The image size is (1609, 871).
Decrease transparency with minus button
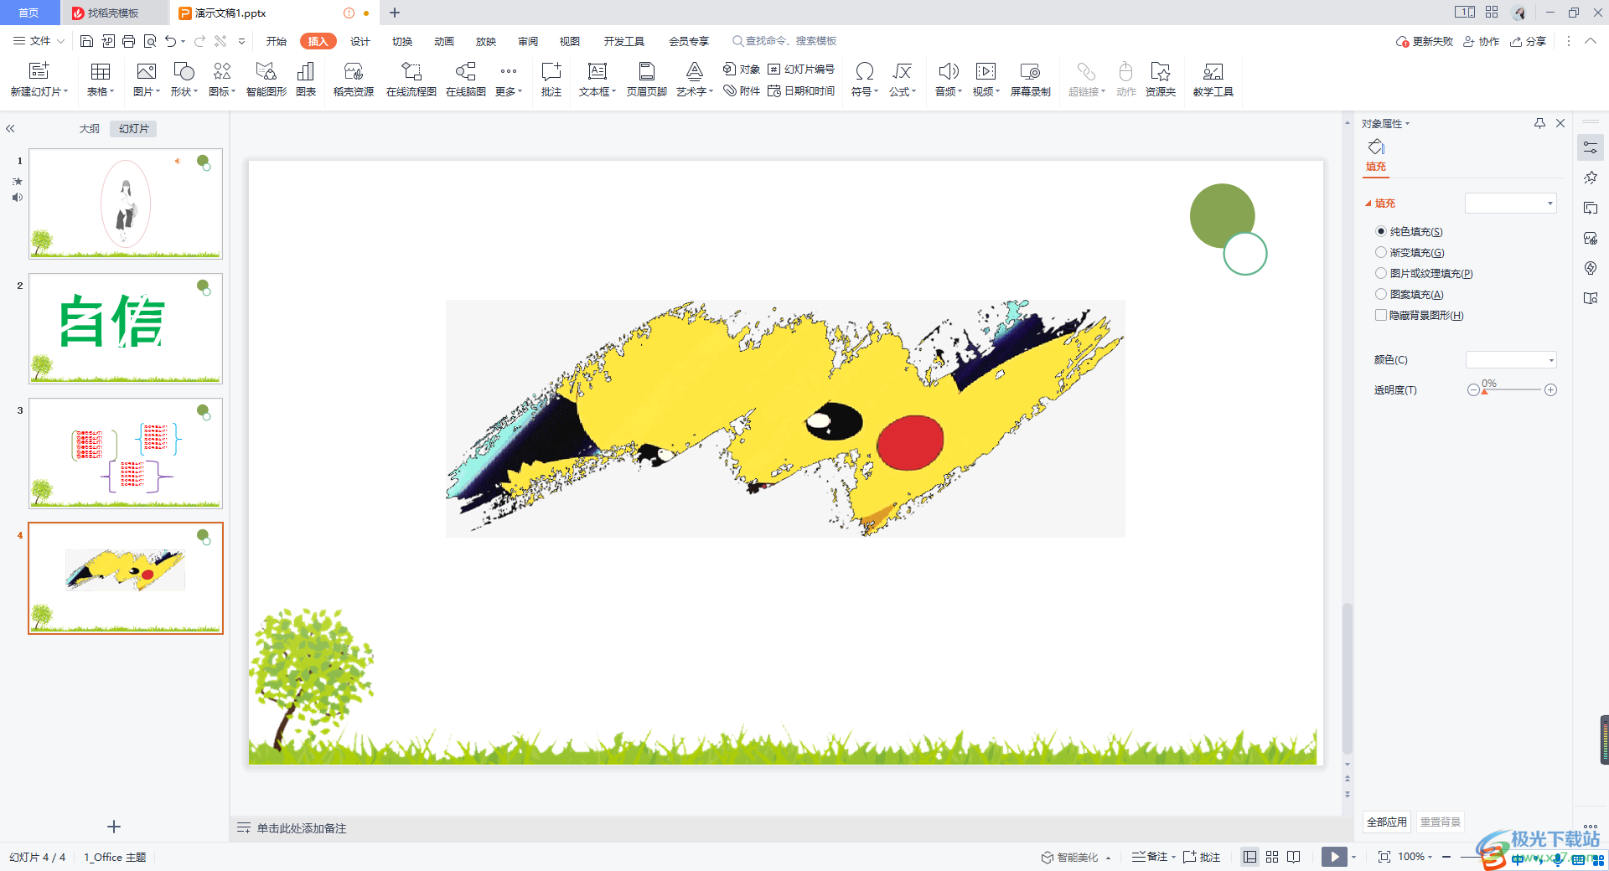click(1473, 390)
